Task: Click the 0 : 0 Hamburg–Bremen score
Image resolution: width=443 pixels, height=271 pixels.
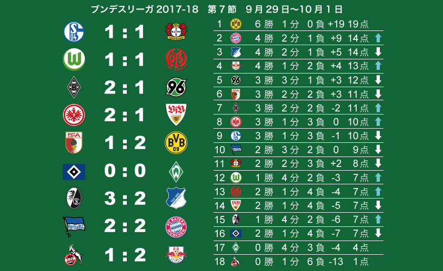Action: [x=125, y=171]
